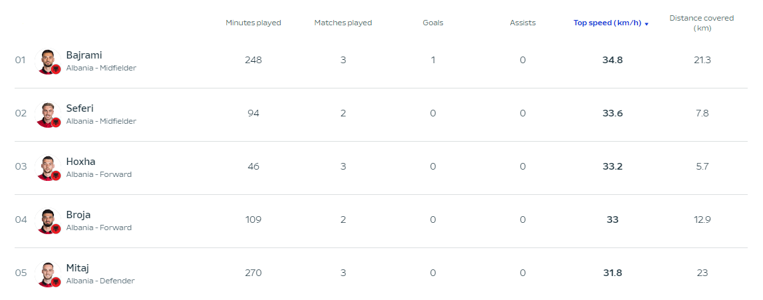Click Albania flag badge on Mitaj
The height and width of the screenshot is (300, 763).
click(x=56, y=281)
